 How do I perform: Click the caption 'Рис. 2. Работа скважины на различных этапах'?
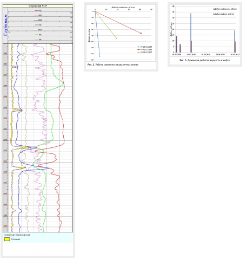[113, 64]
